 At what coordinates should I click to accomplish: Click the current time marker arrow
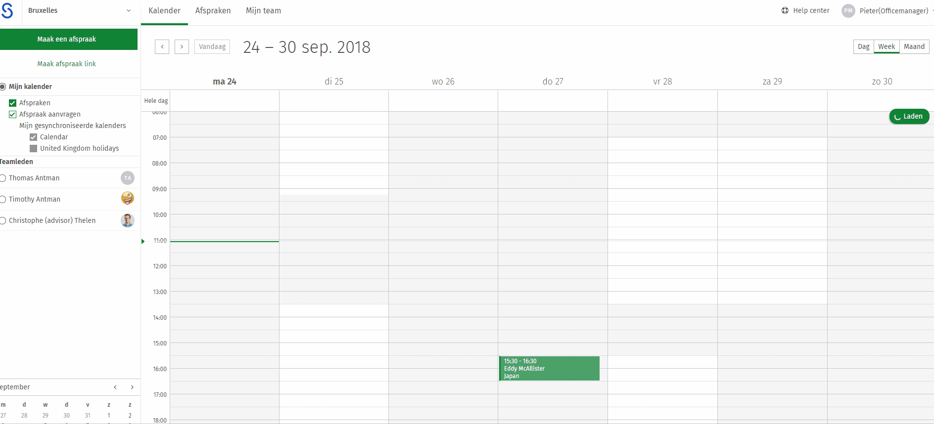[x=143, y=241]
